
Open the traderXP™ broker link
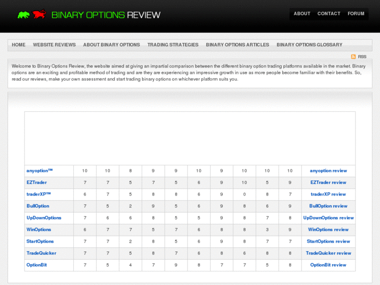point(39,195)
